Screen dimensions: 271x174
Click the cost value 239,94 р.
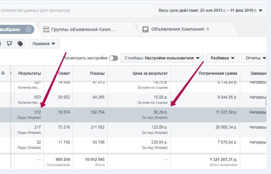[159, 142]
